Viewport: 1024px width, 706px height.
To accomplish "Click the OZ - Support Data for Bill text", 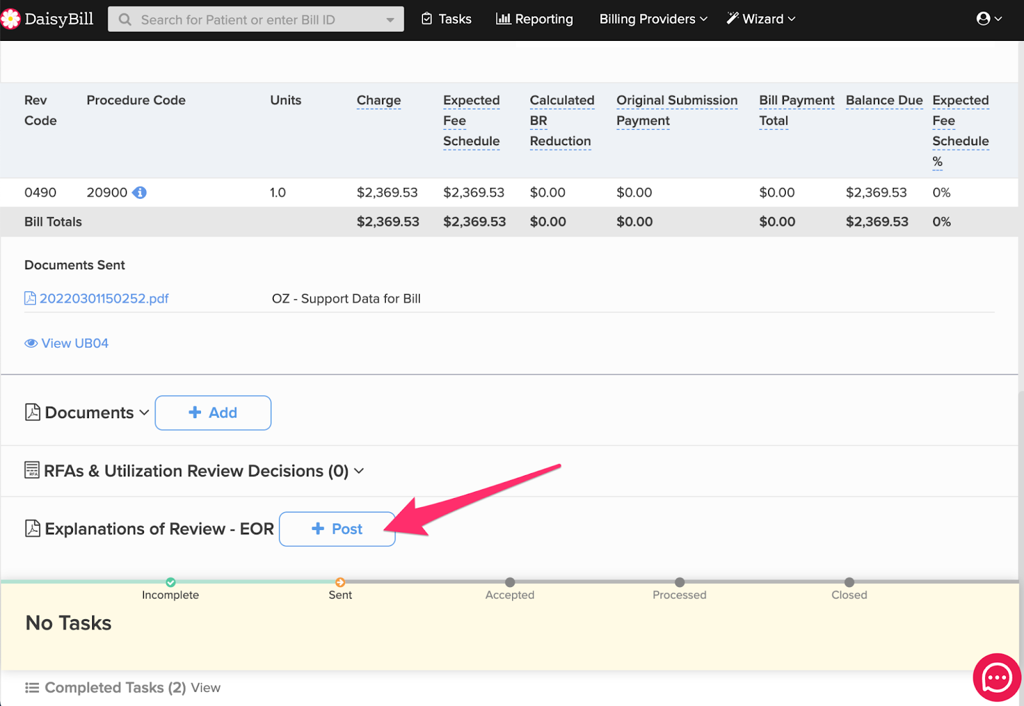I will click(x=346, y=299).
